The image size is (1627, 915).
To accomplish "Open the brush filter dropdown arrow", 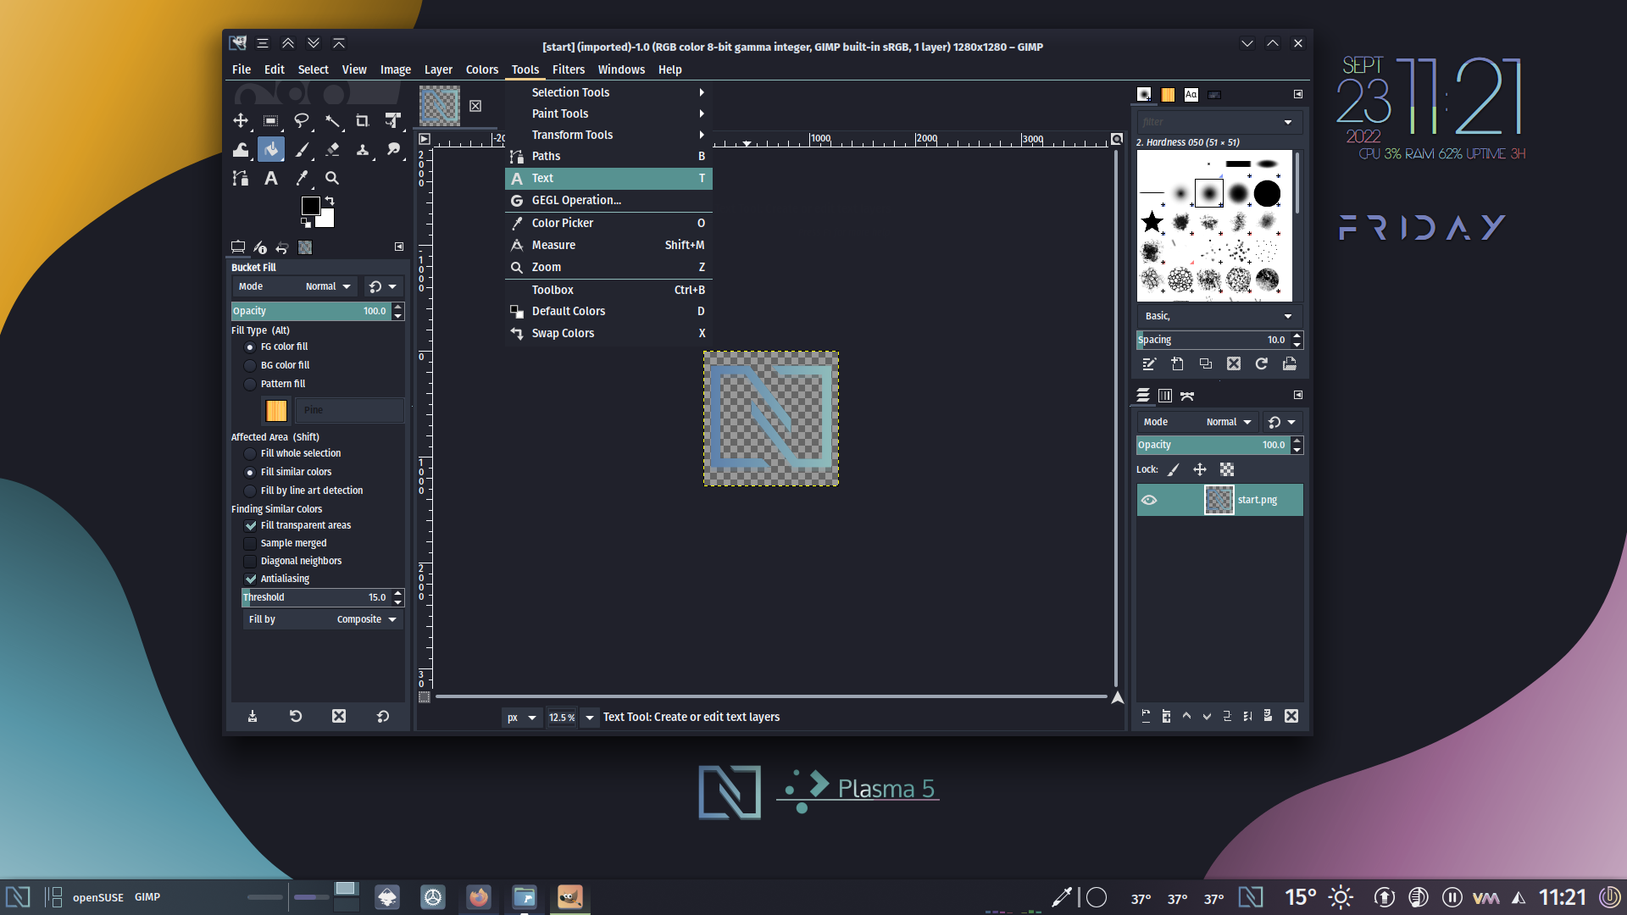I will pyautogui.click(x=1288, y=122).
